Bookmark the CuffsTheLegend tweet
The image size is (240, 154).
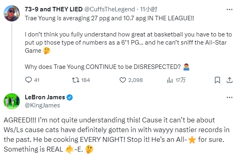click(217, 80)
